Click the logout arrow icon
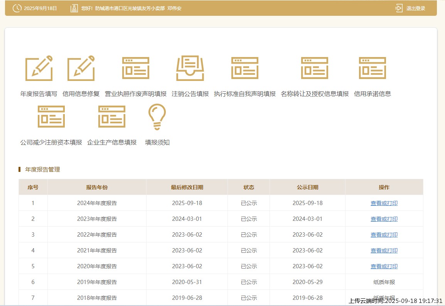 [399, 8]
